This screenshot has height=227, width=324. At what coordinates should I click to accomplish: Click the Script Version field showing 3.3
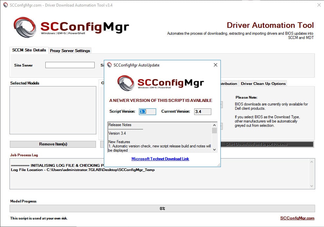tap(147, 111)
